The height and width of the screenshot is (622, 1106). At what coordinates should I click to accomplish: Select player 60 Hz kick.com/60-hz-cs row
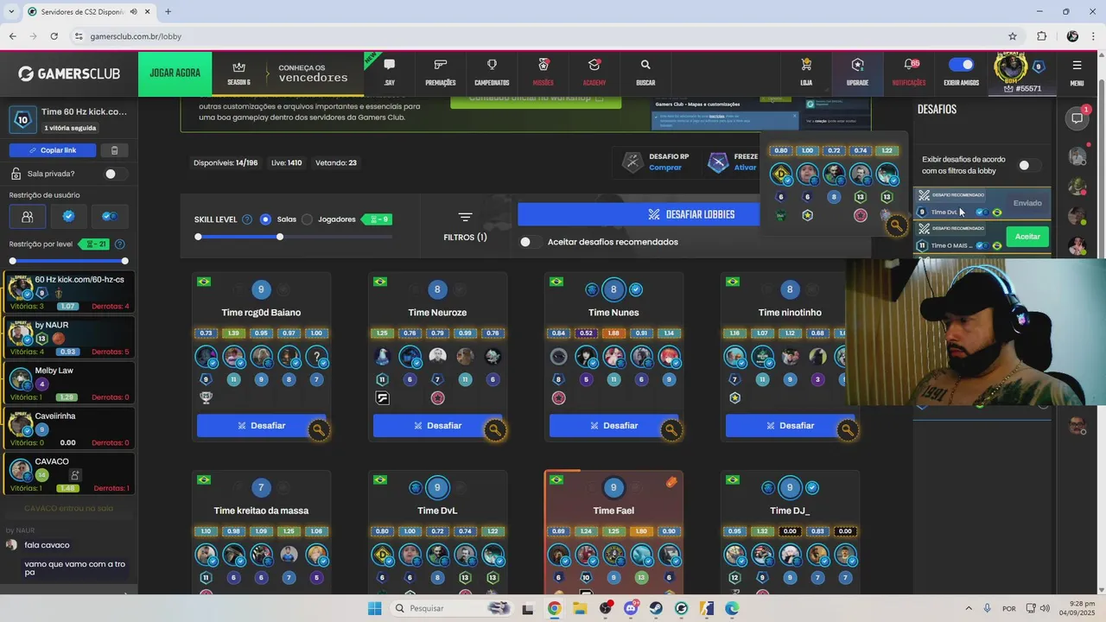tap(69, 293)
